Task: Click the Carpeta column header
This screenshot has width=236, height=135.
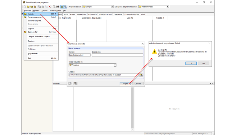Action: 130,18
